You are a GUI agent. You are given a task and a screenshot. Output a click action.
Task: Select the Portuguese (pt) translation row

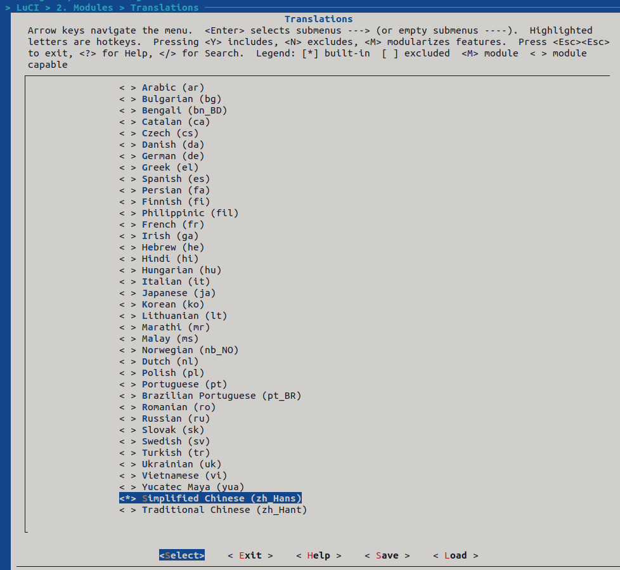(x=173, y=385)
